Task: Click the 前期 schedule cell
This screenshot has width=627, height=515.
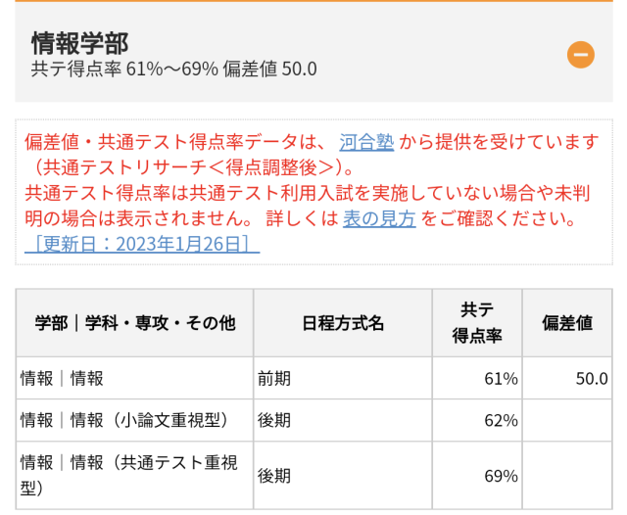Action: click(274, 378)
